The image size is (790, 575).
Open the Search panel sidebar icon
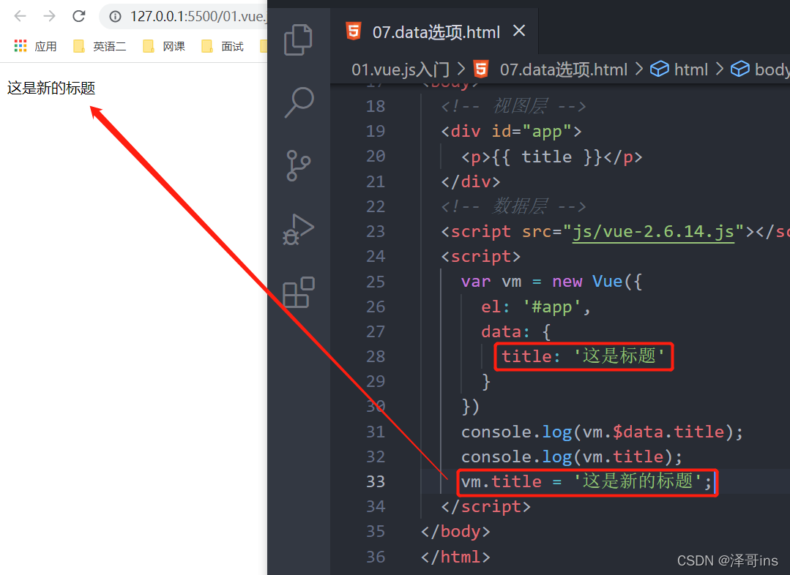[x=298, y=102]
